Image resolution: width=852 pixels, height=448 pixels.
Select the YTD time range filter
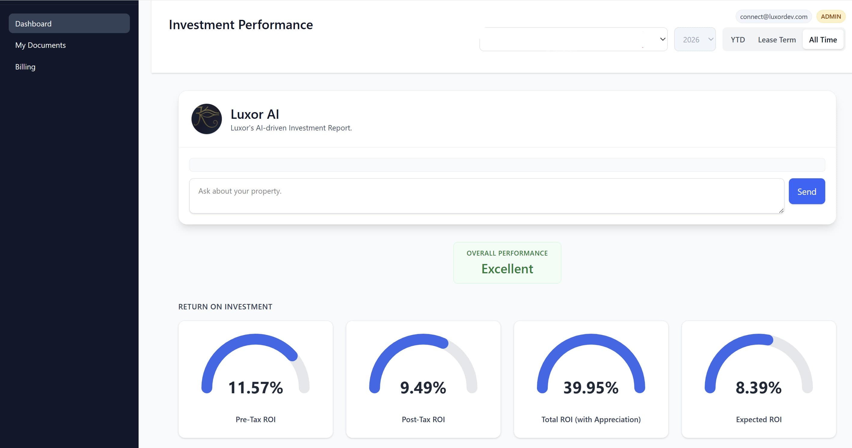737,39
